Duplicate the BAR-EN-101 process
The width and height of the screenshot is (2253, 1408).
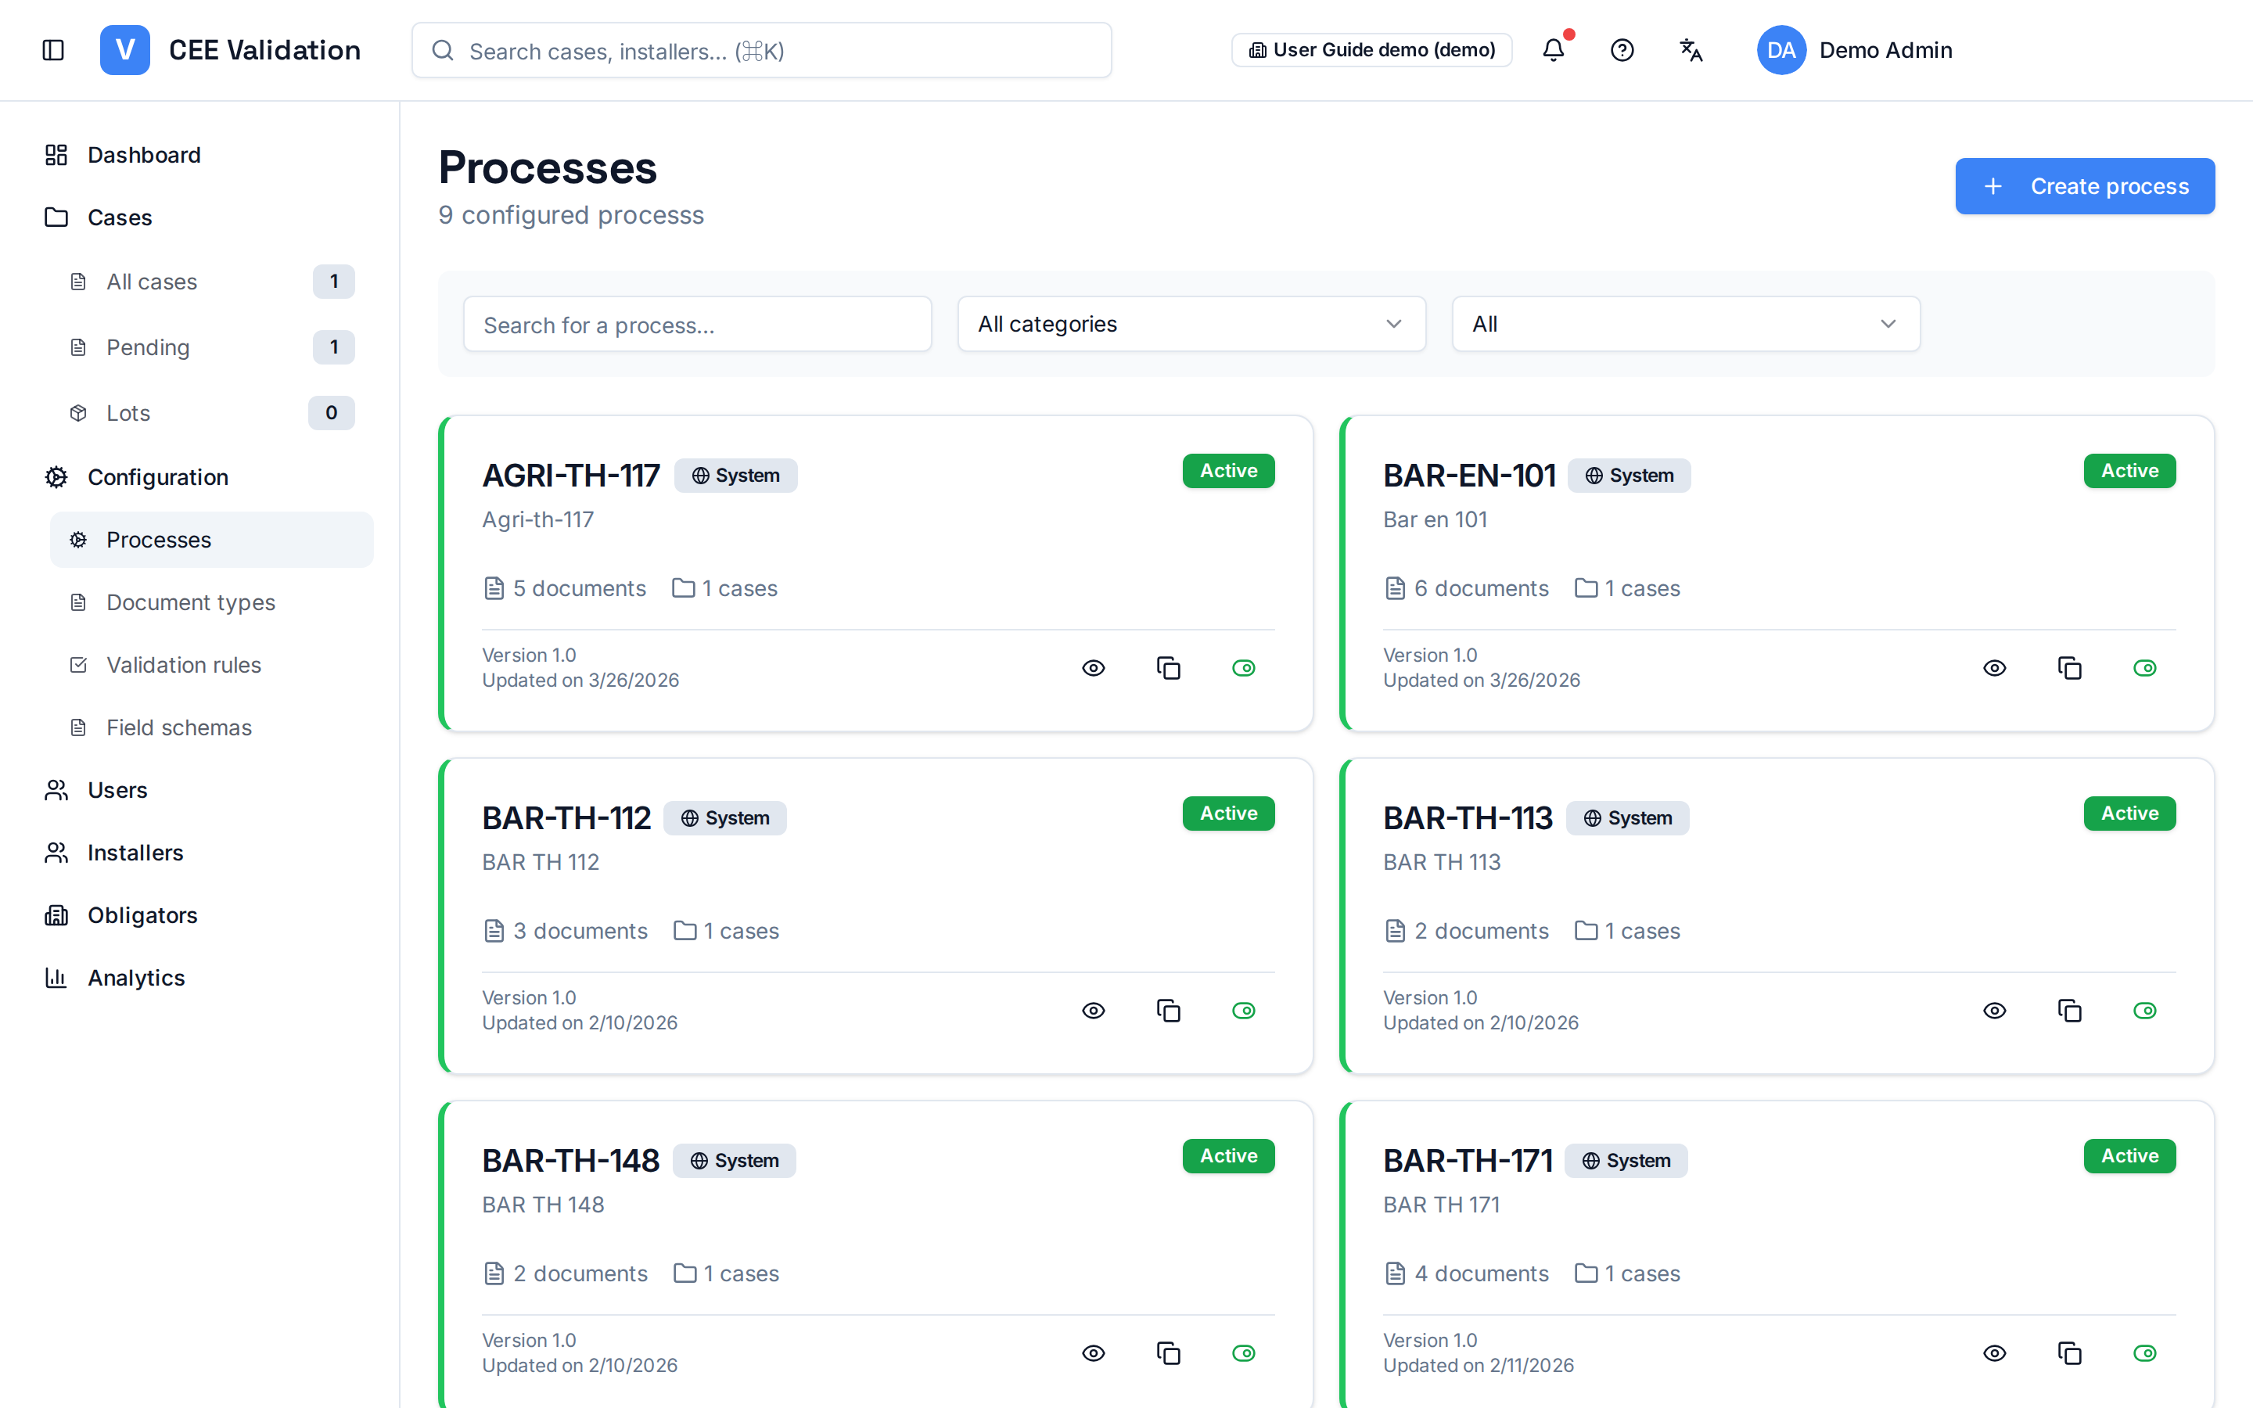[2070, 668]
